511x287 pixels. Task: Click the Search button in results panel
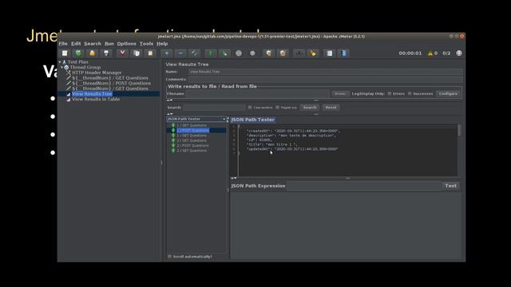click(310, 107)
